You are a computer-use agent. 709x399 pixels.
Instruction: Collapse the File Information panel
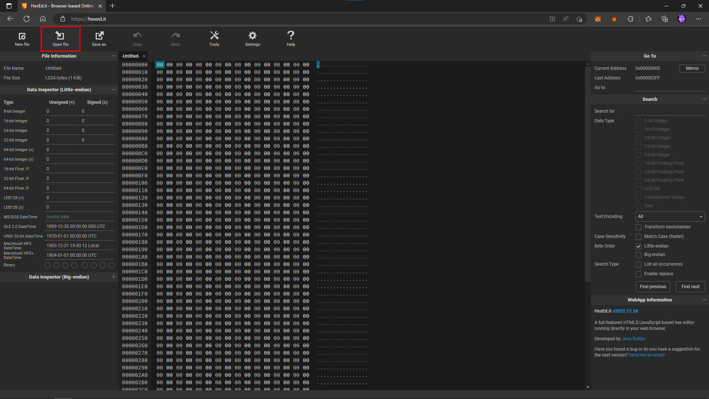point(114,56)
